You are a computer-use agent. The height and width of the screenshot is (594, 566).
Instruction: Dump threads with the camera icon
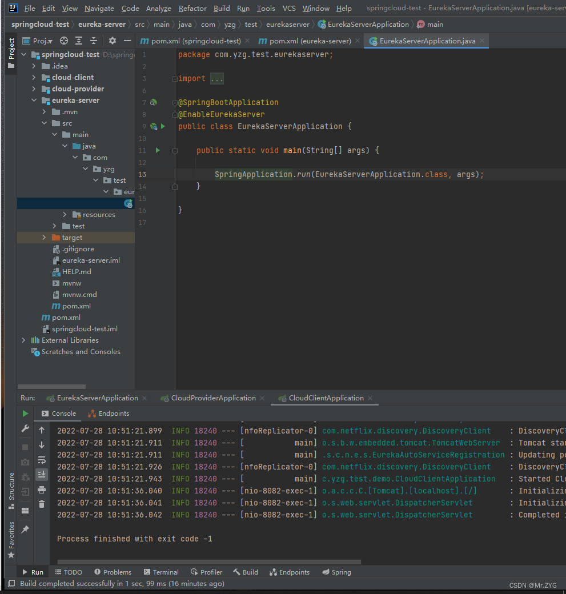[25, 462]
